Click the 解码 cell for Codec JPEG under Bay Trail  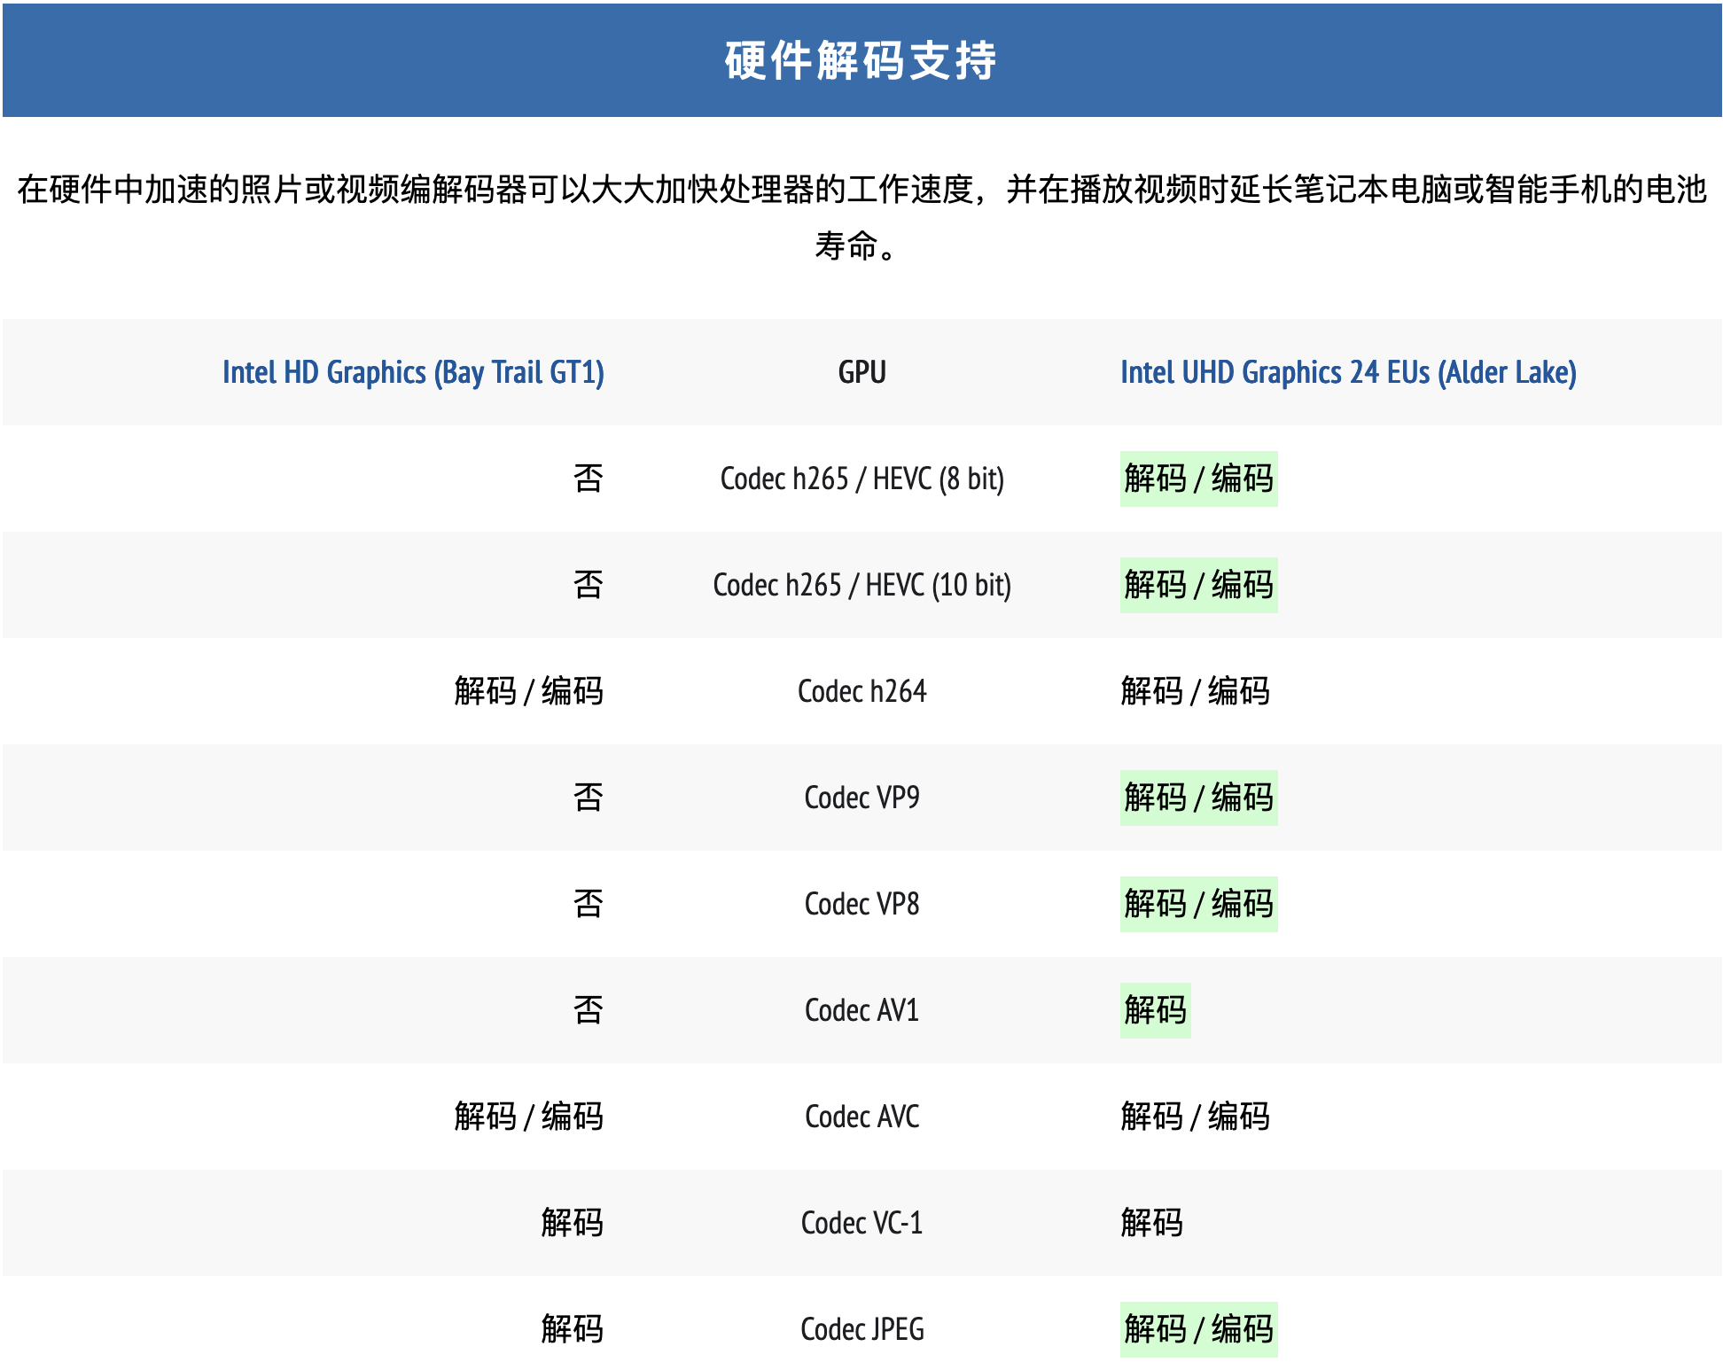572,1329
